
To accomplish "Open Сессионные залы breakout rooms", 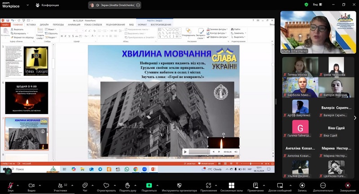I will [232, 187].
